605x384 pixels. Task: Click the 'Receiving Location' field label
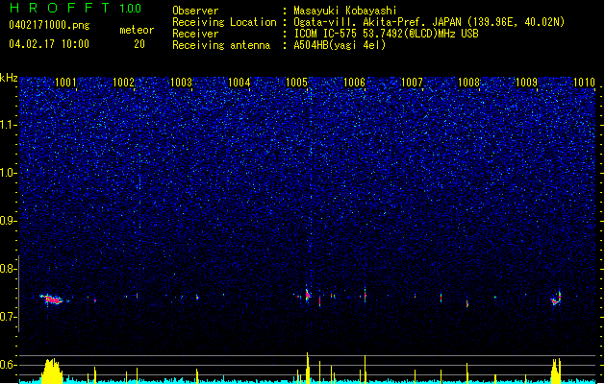tap(224, 22)
